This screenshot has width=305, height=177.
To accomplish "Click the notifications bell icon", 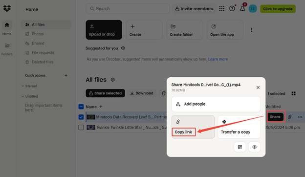I will coord(242,9).
